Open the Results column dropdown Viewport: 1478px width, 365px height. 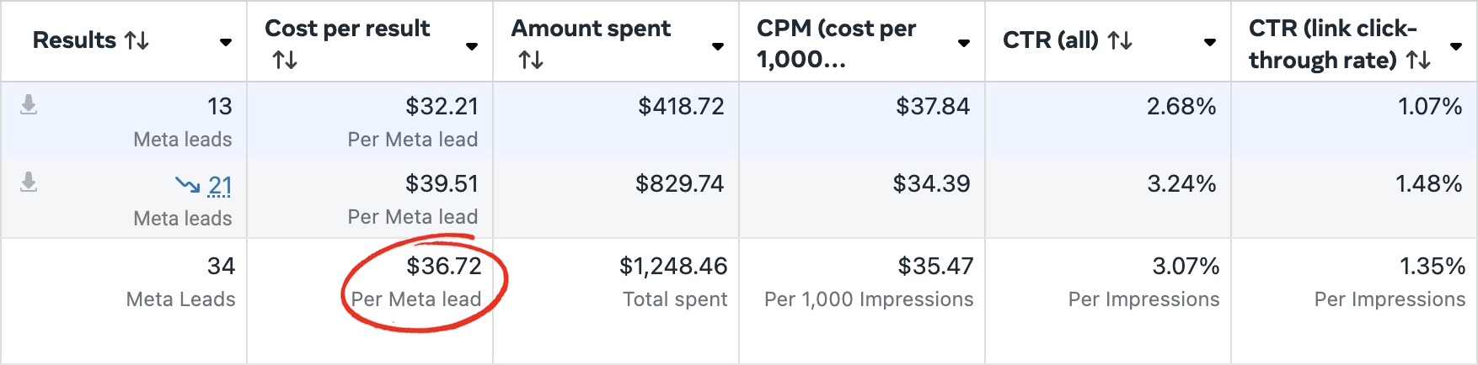click(x=226, y=42)
